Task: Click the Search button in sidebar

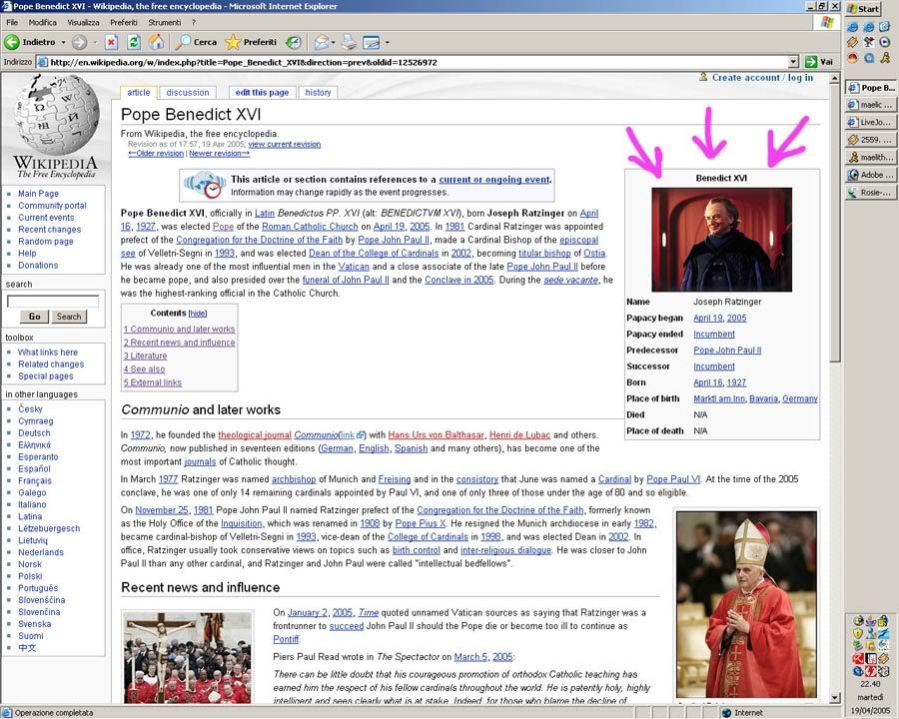Action: click(x=69, y=317)
